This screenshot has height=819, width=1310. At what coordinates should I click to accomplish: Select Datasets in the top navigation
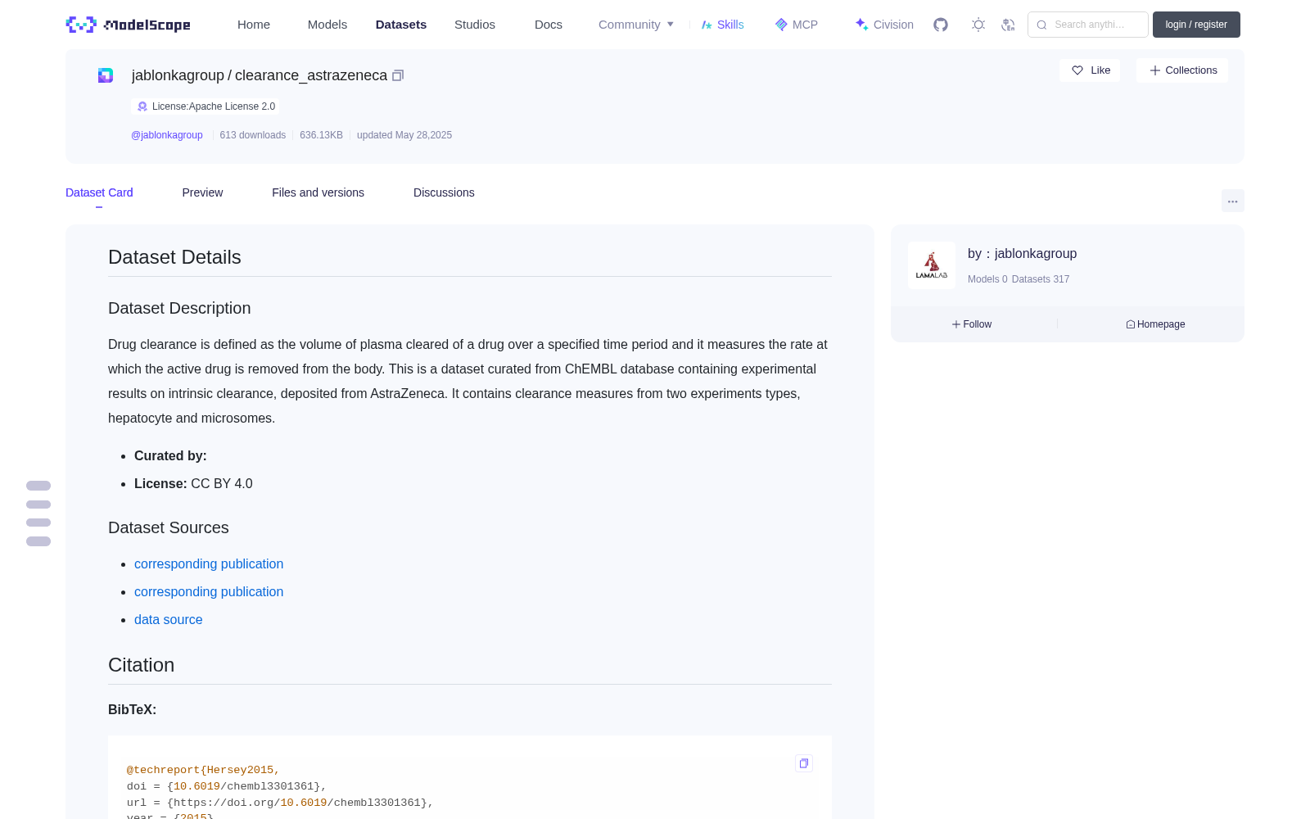click(x=401, y=25)
